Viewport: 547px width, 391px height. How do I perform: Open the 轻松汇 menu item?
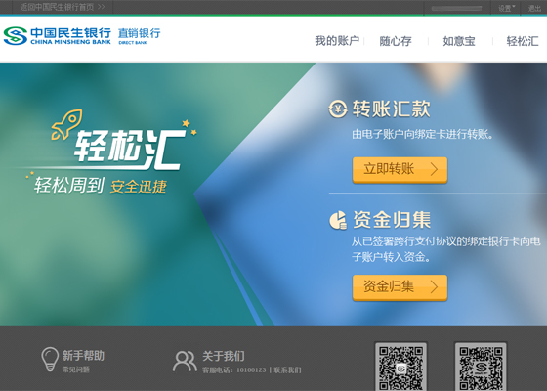[x=523, y=41]
